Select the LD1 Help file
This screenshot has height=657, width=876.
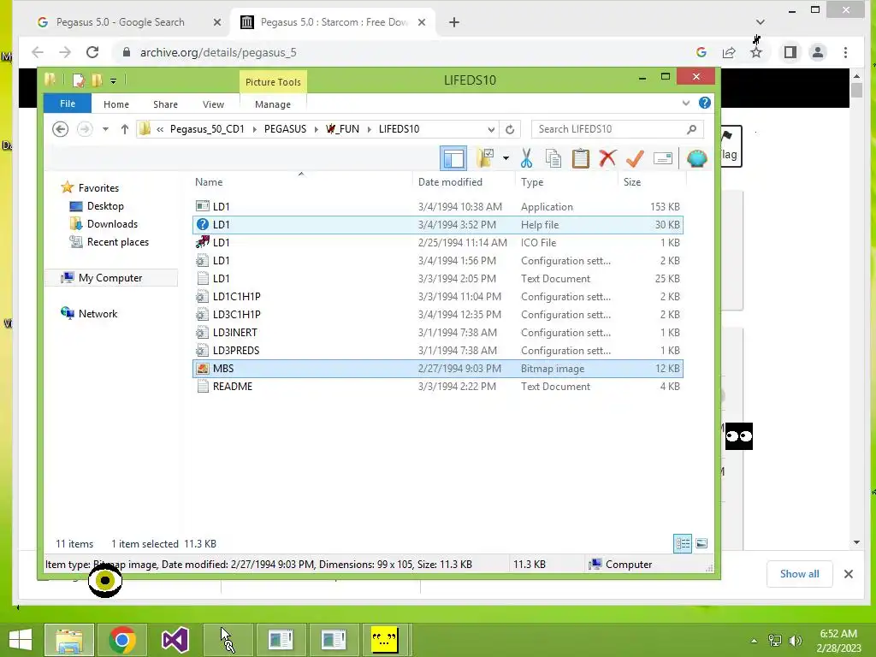pyautogui.click(x=437, y=225)
